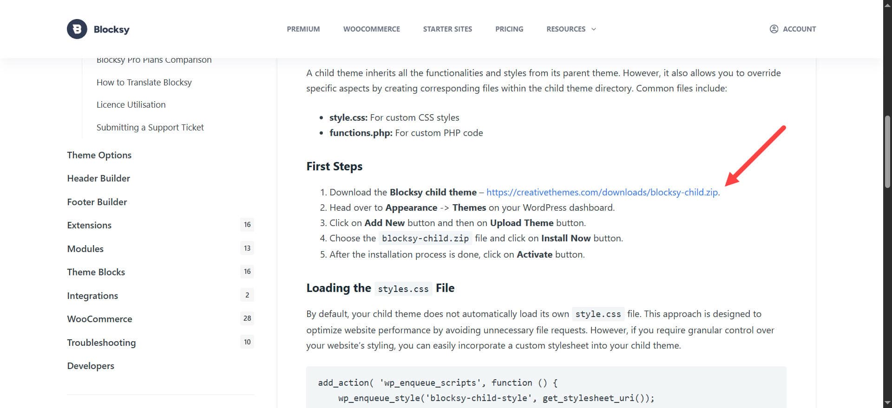Open How to Translate Blocksy article
Image resolution: width=892 pixels, height=408 pixels.
144,82
